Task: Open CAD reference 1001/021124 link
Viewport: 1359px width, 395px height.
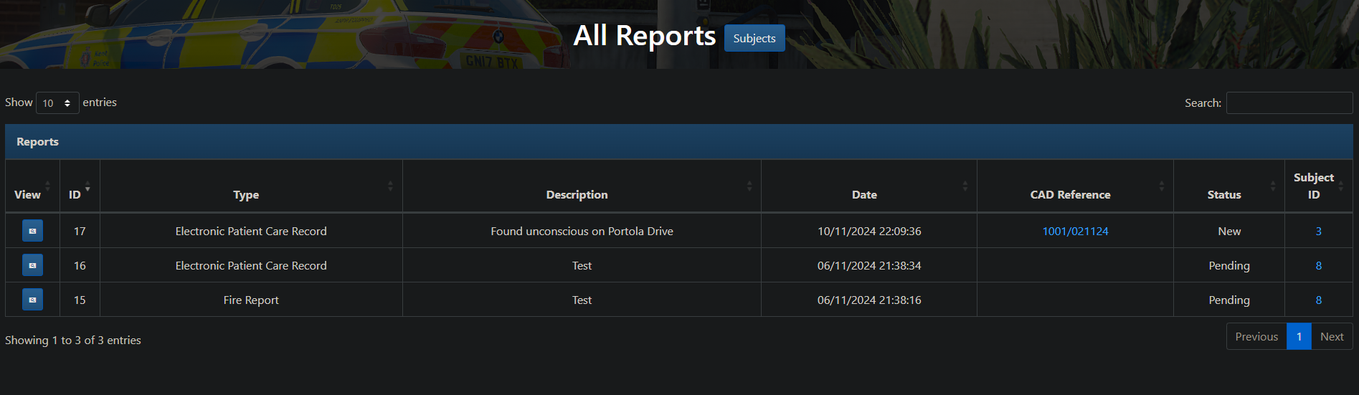Action: (1075, 231)
